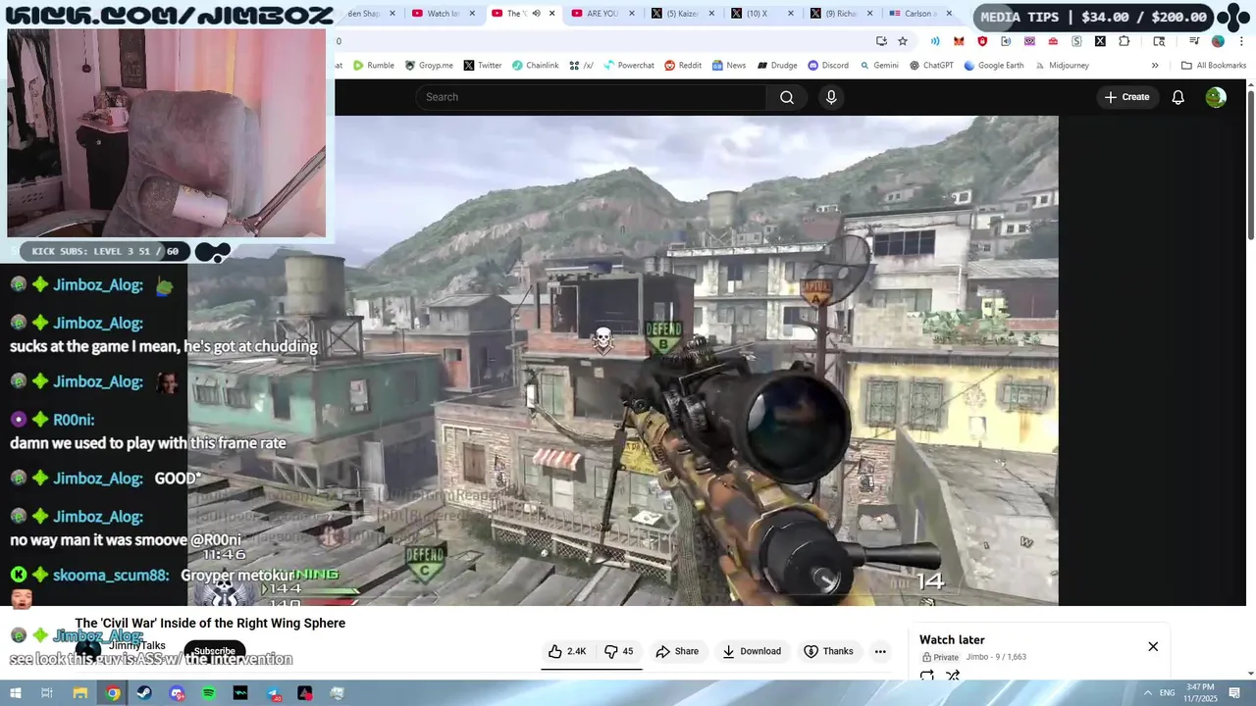1256x706 pixels.
Task: Open ChatGPT bookmark
Action: [931, 66]
